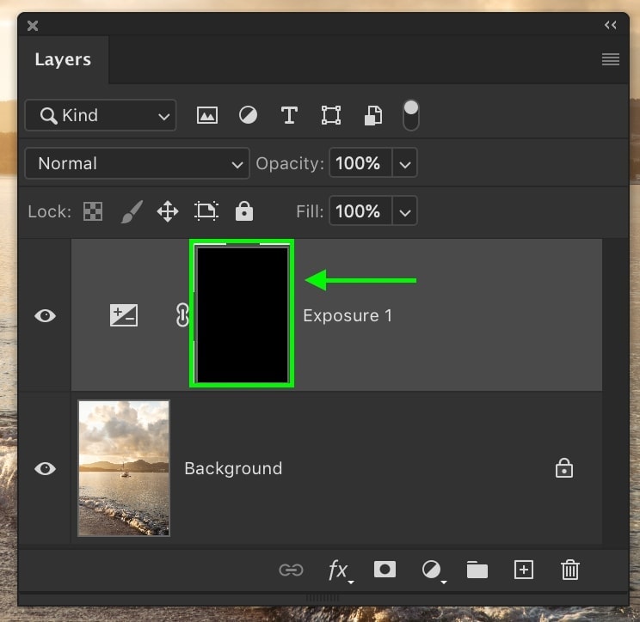Select the Exposure adjustment icon thumbnail
The width and height of the screenshot is (640, 622).
[124, 315]
